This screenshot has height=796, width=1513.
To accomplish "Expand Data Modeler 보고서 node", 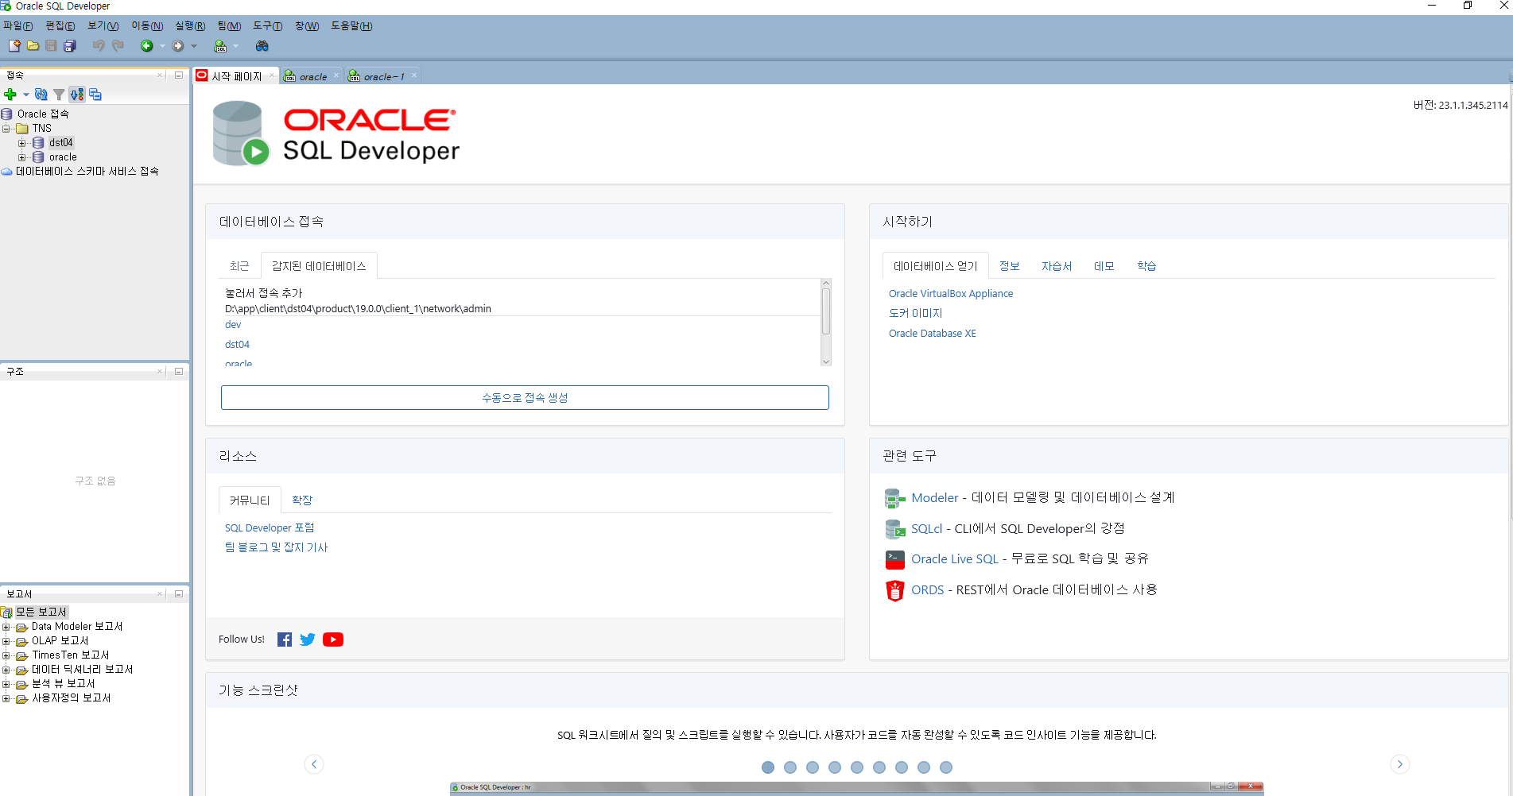I will [x=6, y=627].
